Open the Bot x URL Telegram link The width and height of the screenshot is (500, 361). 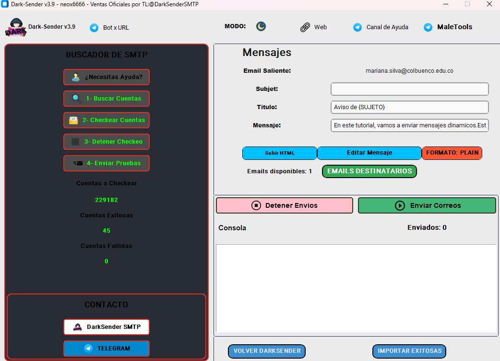click(110, 28)
